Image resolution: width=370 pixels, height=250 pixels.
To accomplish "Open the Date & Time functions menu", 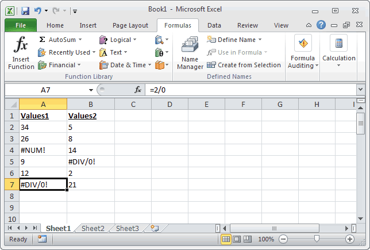I will coord(125,65).
